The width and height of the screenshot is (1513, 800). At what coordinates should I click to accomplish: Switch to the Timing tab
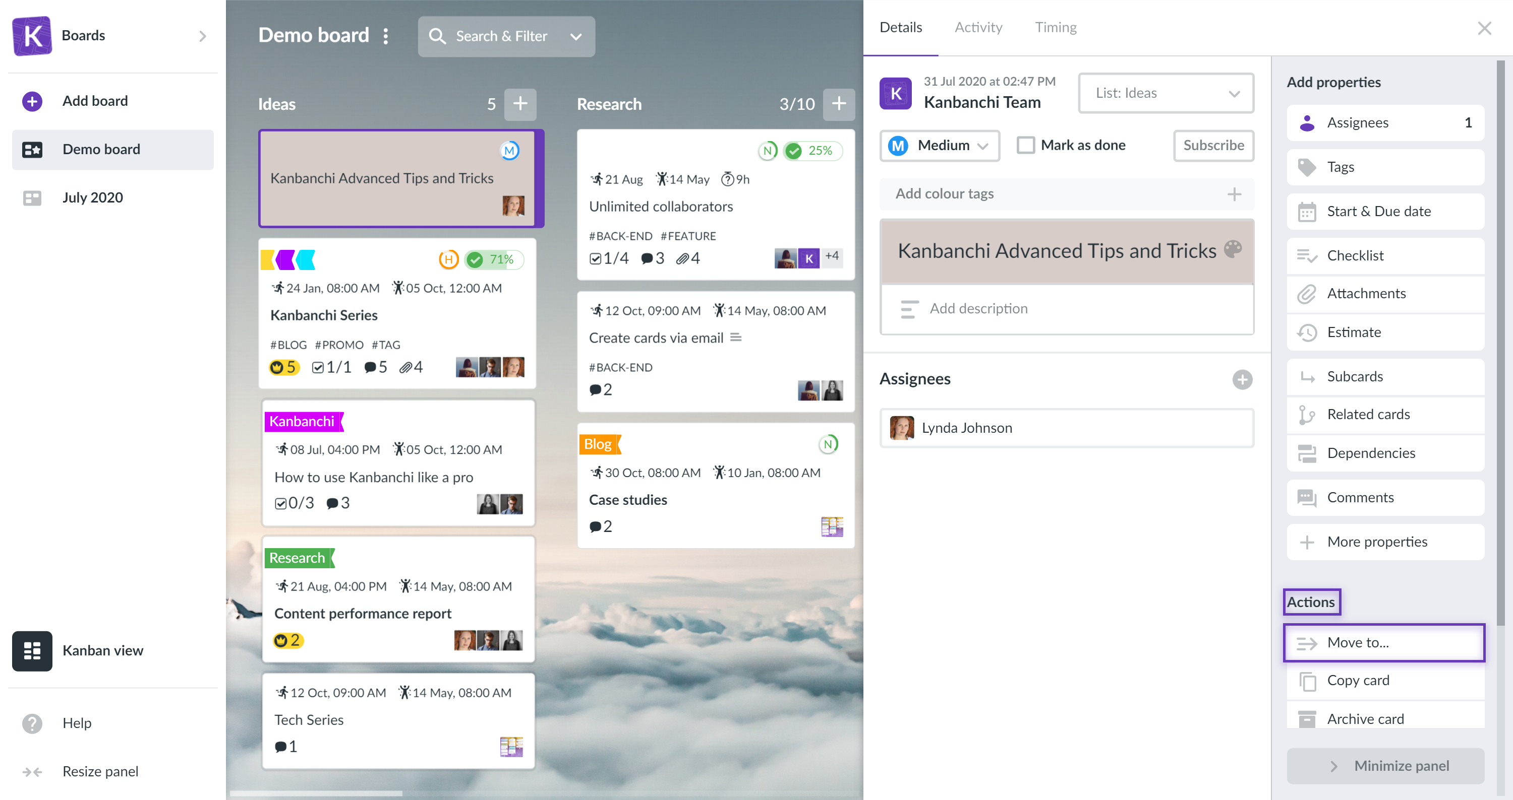click(1056, 28)
